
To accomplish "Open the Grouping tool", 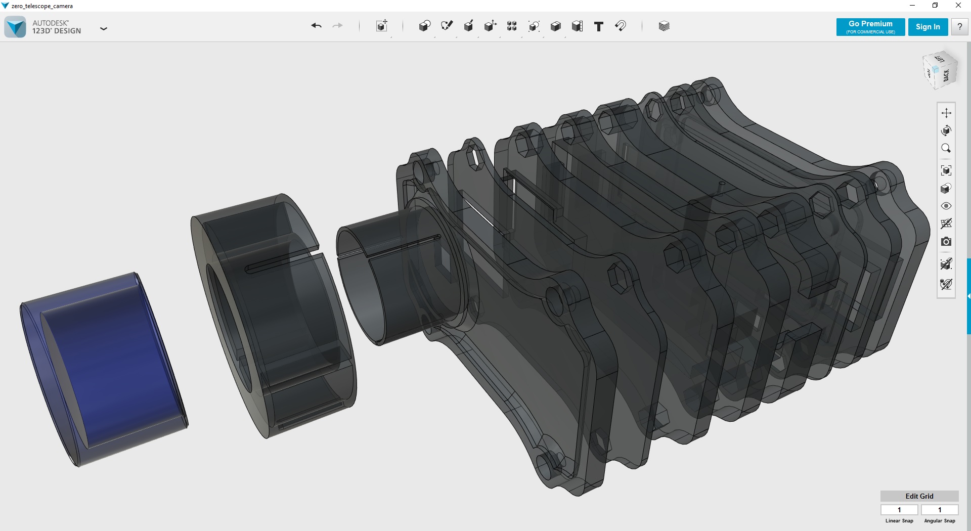I will [x=534, y=26].
